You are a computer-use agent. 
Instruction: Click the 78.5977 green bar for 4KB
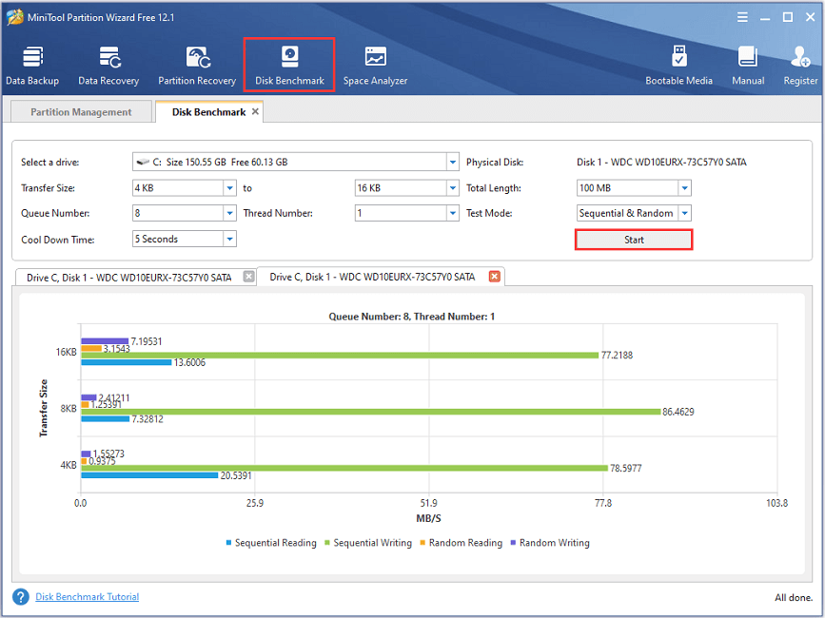[x=344, y=468]
